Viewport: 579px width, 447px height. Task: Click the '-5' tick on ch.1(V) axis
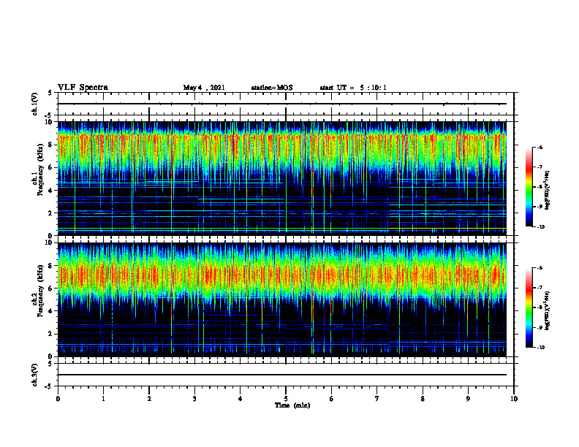49,115
